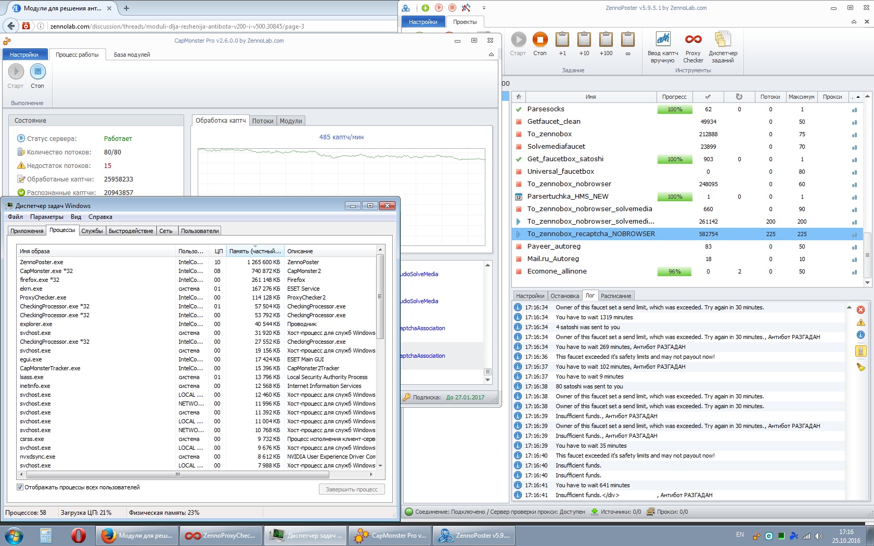This screenshot has width=874, height=546.
Task: Open Службы tab in Task Manager
Action: pyautogui.click(x=92, y=231)
